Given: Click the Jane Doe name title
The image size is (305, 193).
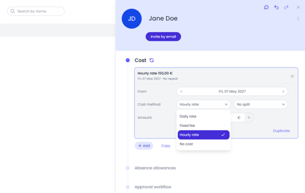Looking at the screenshot, I should tap(163, 18).
